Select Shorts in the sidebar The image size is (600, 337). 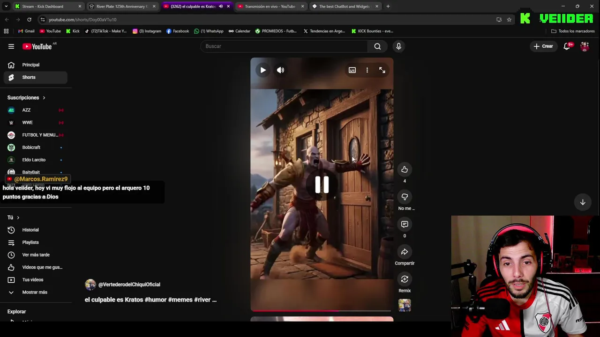tap(36, 77)
